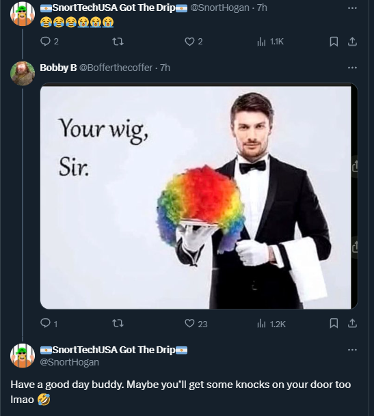Click SnortTechUSA avatar on bottom reply

23,355
